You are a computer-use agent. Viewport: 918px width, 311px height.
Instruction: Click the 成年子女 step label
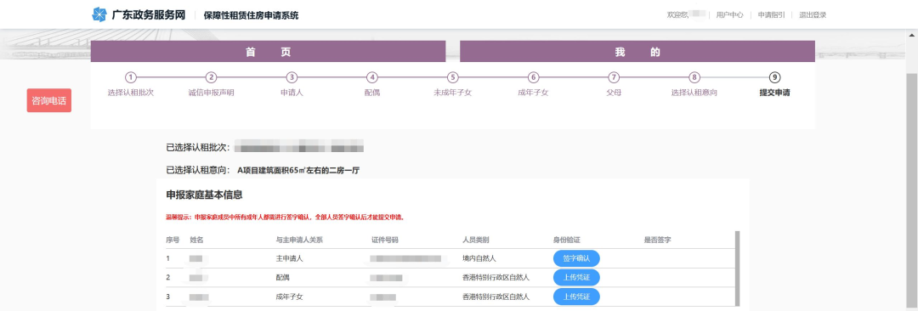click(533, 93)
